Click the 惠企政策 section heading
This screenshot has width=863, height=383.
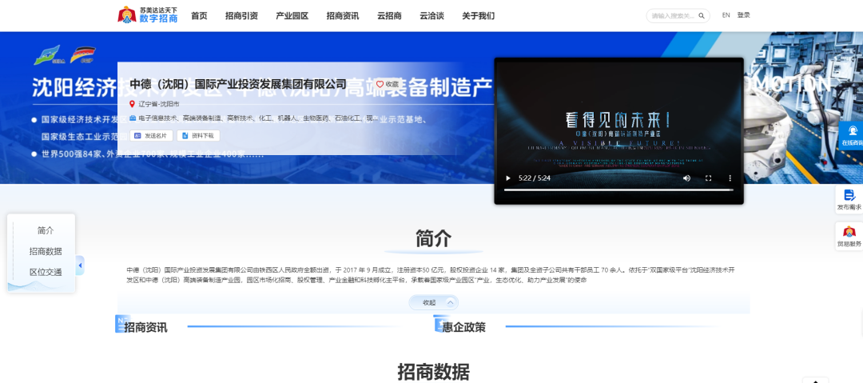coord(464,327)
